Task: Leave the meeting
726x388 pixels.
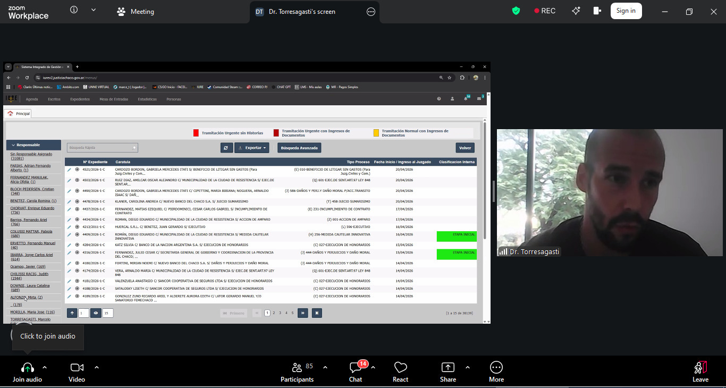Action: pos(700,372)
